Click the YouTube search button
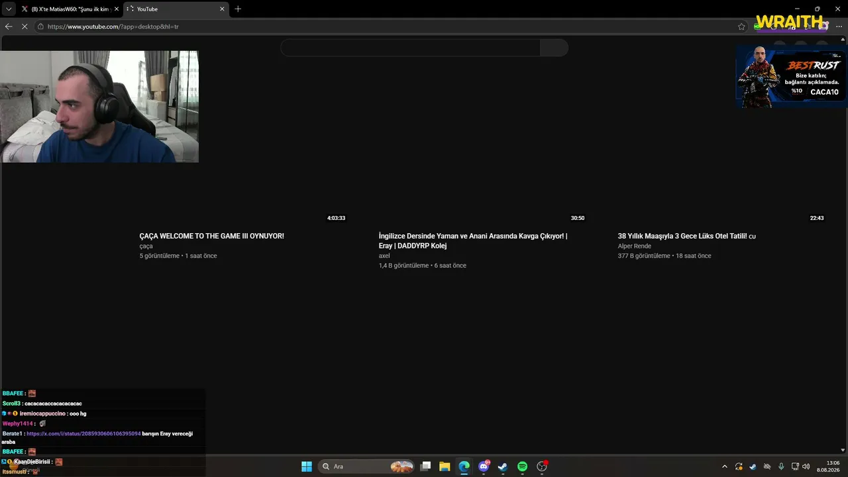 tap(555, 48)
